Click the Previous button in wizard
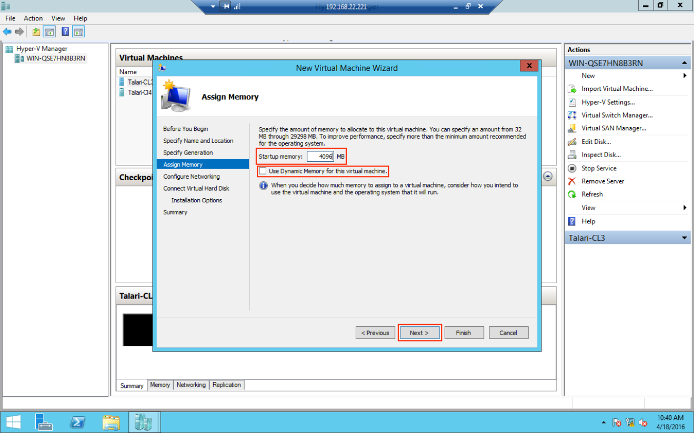Image resolution: width=694 pixels, height=433 pixels. (x=375, y=333)
